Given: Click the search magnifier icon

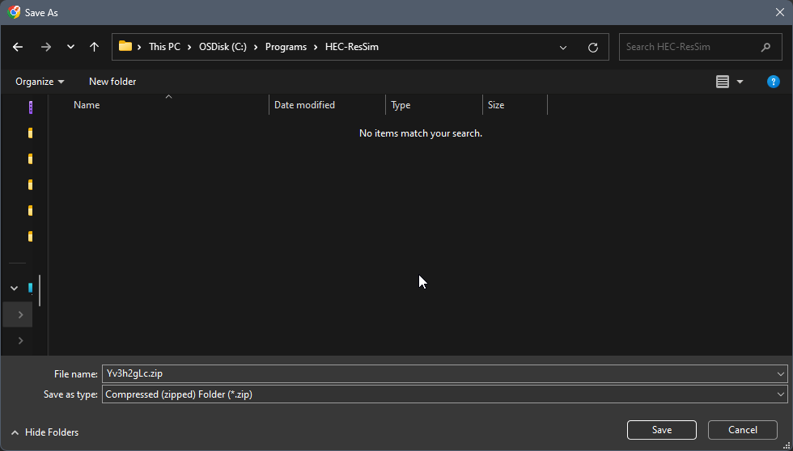Looking at the screenshot, I should tap(765, 47).
